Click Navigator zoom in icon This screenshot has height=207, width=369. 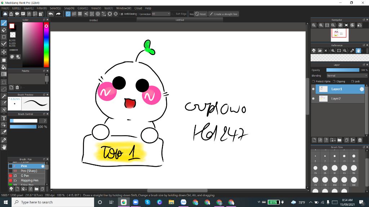click(321, 25)
